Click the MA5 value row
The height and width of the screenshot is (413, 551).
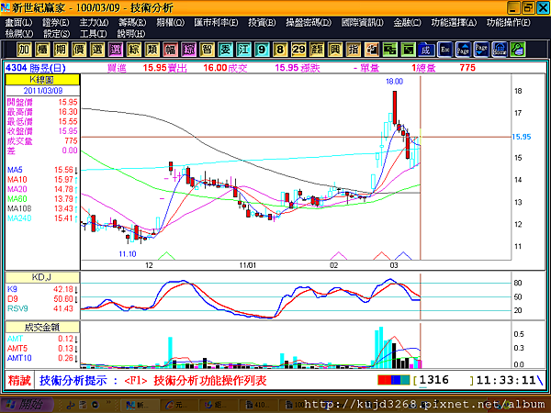tap(42, 170)
